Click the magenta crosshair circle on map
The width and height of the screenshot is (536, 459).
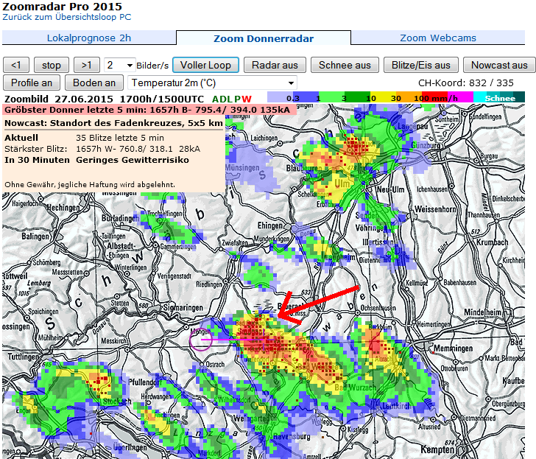pyautogui.click(x=201, y=339)
